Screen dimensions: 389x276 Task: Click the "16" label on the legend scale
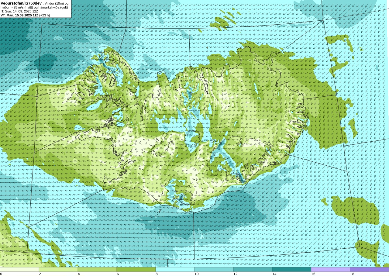313,274
